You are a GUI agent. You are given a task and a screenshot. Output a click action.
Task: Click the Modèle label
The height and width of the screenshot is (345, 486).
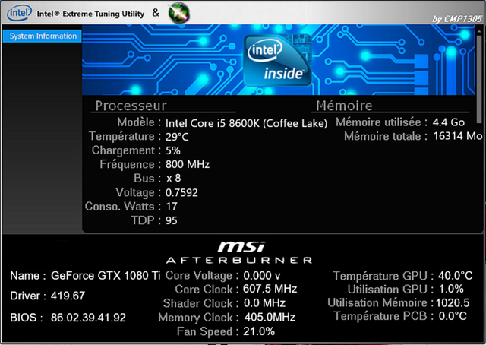coord(136,122)
